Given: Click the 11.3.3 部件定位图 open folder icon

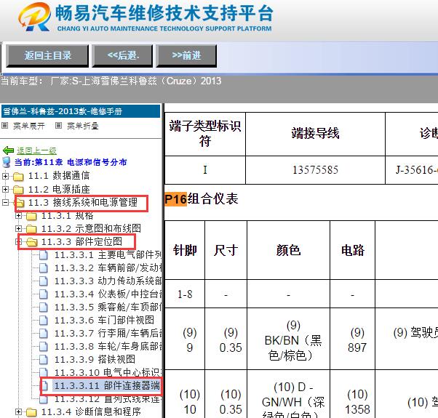Looking at the screenshot, I should 31,242.
